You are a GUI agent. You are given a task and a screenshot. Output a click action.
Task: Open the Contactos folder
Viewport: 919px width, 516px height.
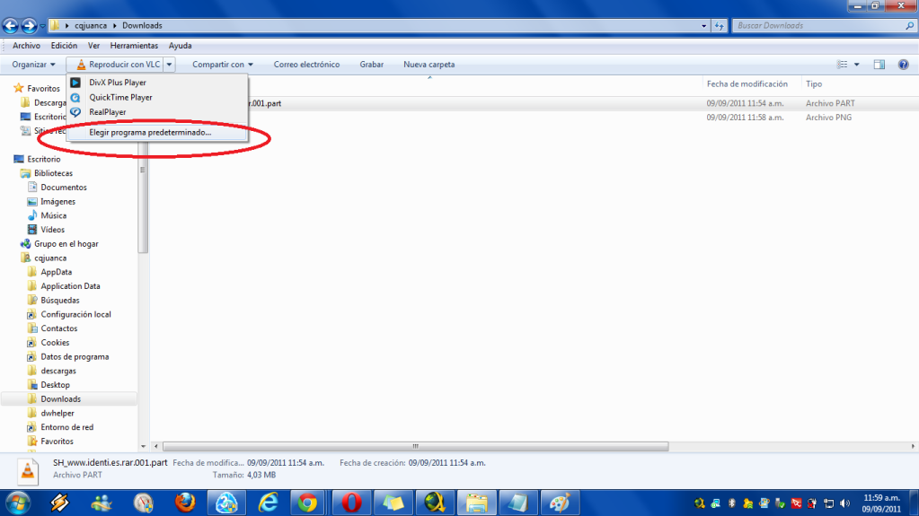click(52, 328)
